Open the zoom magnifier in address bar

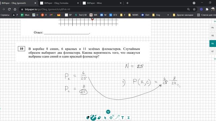(x=188, y=9)
